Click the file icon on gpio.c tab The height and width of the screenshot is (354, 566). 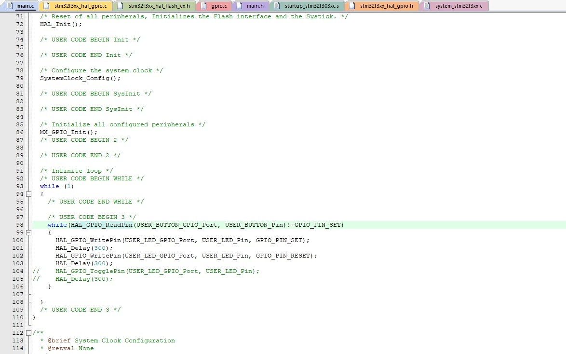(203, 6)
